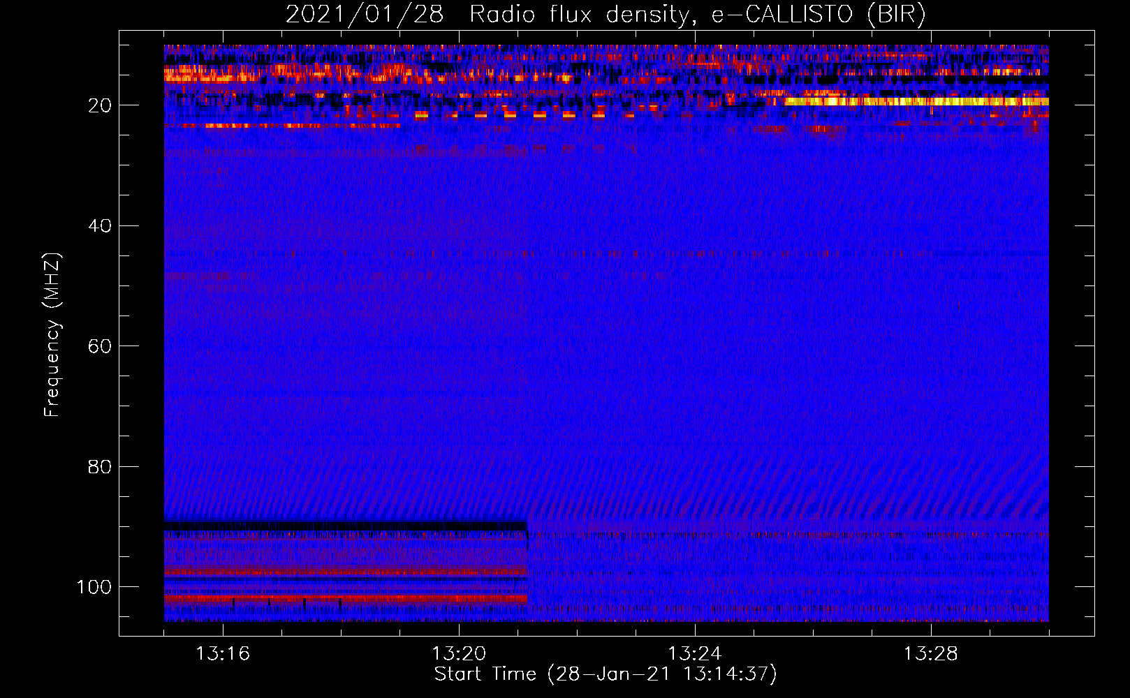Select the 'Frequency (MHZ)' axis label
Viewport: 1130px width, 698px height.
tap(52, 334)
